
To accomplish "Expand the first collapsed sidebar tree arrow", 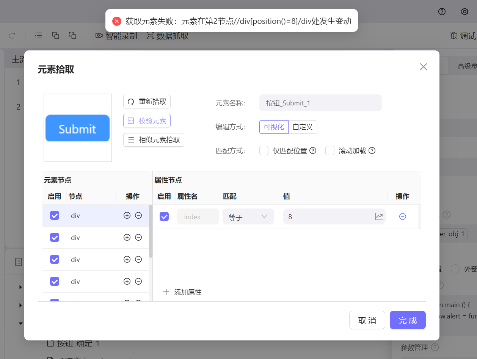I will click(20, 287).
